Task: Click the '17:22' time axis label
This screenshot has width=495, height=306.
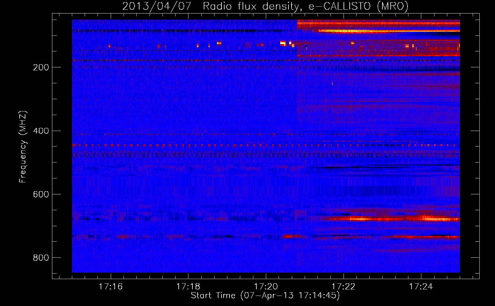Action: point(344,286)
